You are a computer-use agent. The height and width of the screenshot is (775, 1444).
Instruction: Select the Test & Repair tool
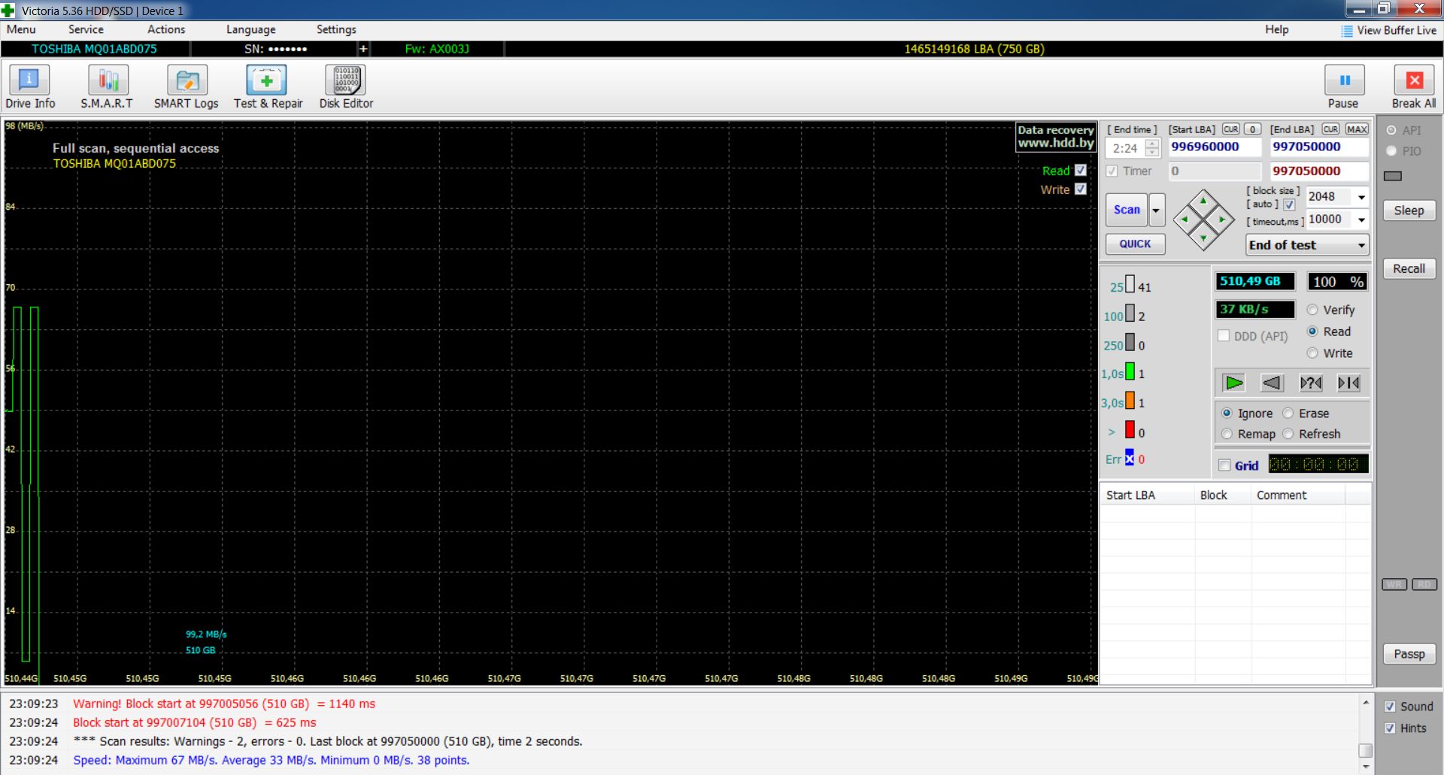click(x=268, y=87)
